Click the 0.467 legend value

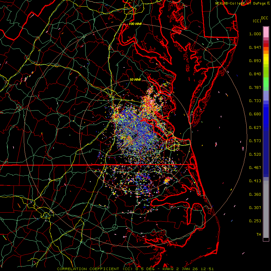click(x=255, y=168)
